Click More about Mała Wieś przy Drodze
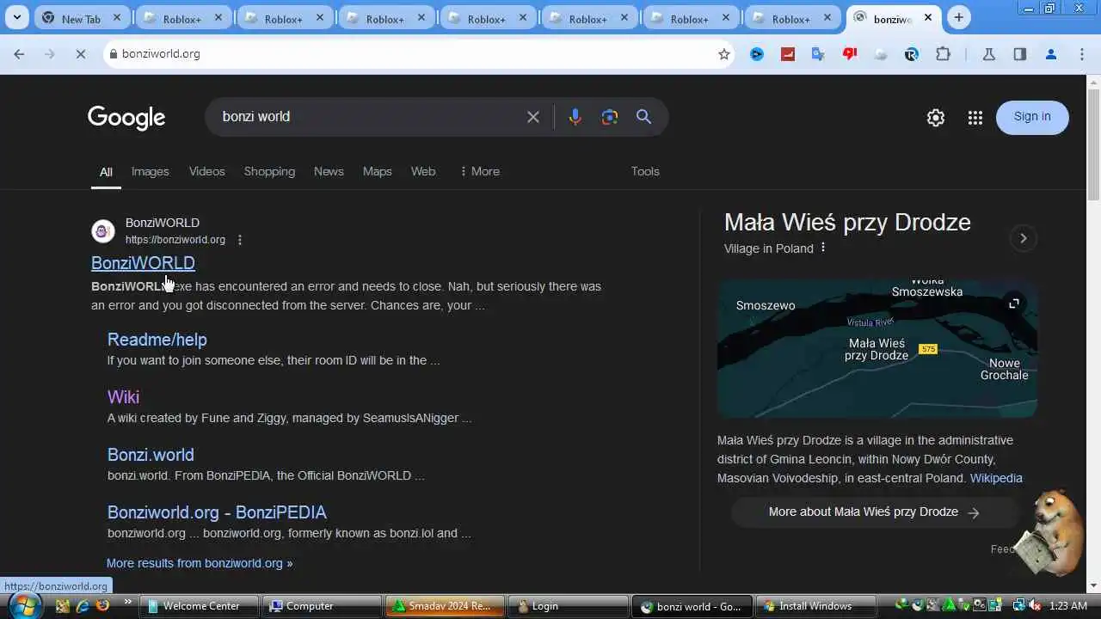Screen dimensions: 1101x619 875,512
